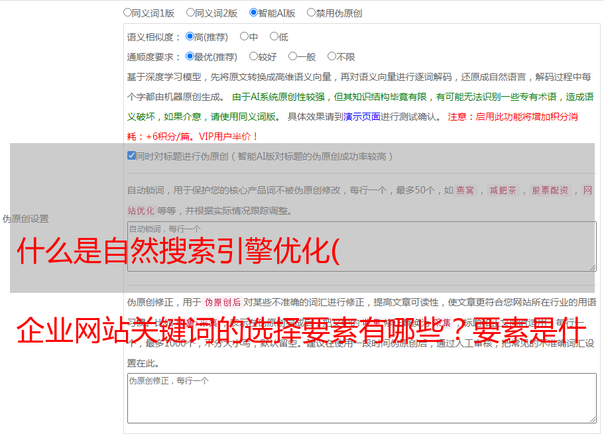Click the highlighted term 伪原创后

tap(223, 302)
